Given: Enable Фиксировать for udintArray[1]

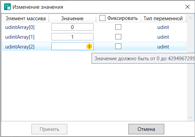Looking at the screenshot, I should (x=118, y=37).
